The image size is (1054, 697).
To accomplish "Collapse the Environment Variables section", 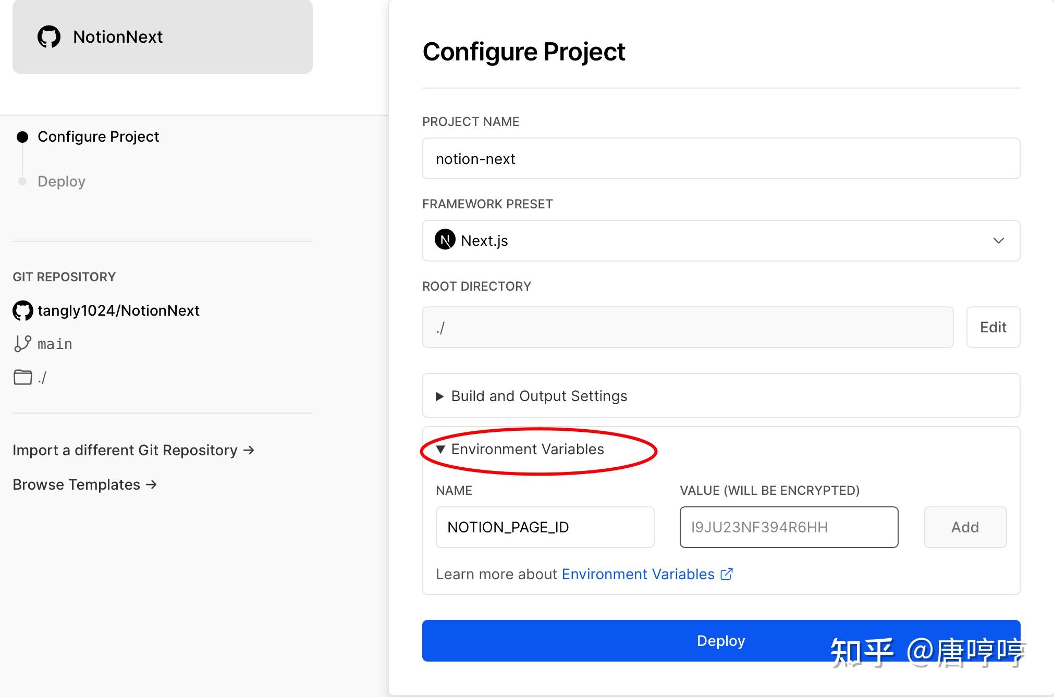I will (440, 449).
